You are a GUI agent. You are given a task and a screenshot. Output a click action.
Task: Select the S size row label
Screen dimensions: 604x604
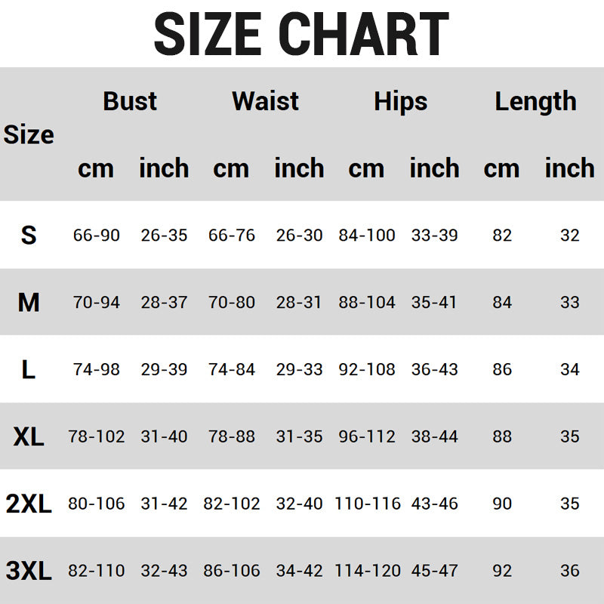coord(29,236)
